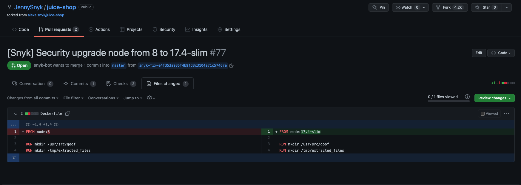Viewport: 521px width, 185px height.
Task: Expand hidden lines above the diff hunk
Action: click(13, 124)
